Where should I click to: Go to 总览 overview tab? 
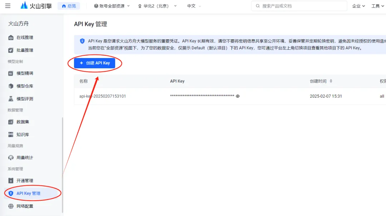pyautogui.click(x=69, y=6)
